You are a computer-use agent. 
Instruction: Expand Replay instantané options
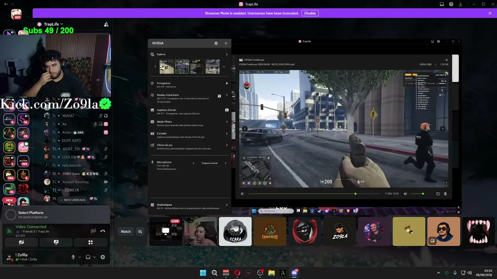pyautogui.click(x=227, y=95)
